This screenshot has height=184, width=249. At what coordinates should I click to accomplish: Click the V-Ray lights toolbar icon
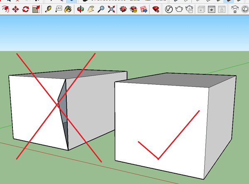tap(235, 9)
